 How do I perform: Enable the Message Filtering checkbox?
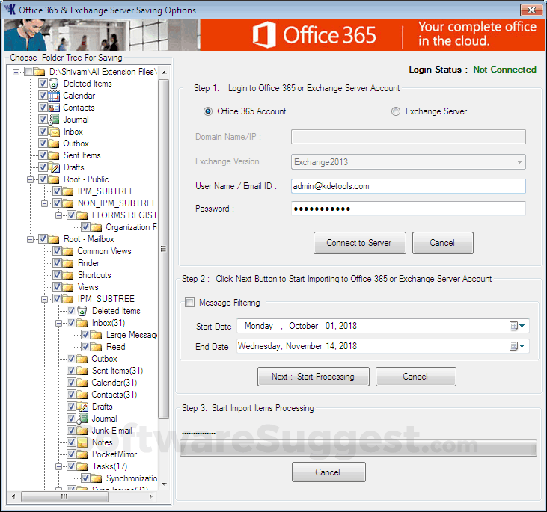[190, 303]
